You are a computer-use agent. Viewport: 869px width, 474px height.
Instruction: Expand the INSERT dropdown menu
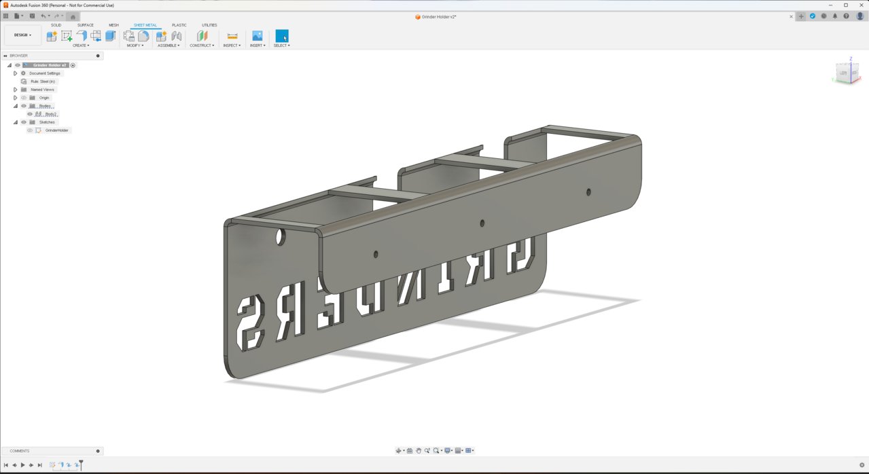pyautogui.click(x=257, y=45)
